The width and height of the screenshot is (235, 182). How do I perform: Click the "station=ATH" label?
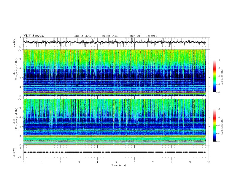pos(110,36)
